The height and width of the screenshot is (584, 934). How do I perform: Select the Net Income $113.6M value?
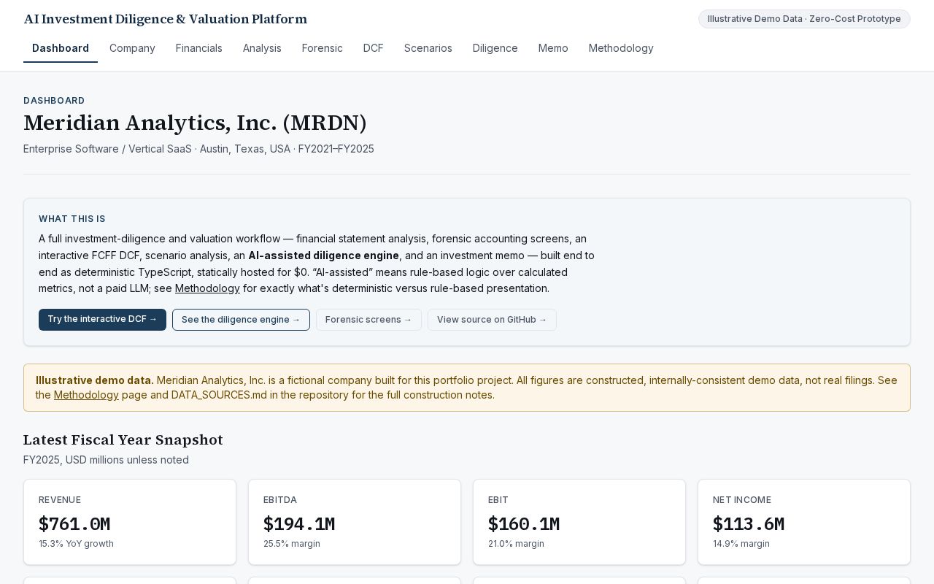[x=749, y=524]
